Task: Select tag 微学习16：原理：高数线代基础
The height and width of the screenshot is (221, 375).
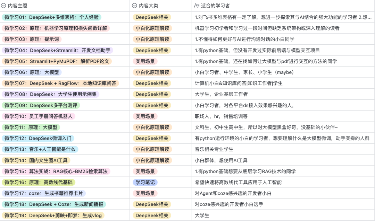Action: pyautogui.click(x=39, y=182)
